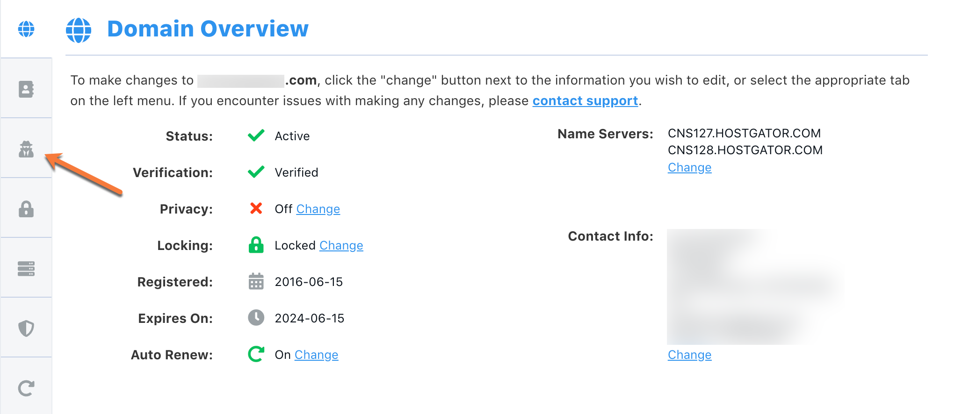Open the globe Domain Overview sidebar tab
The width and height of the screenshot is (955, 414).
pos(26,29)
